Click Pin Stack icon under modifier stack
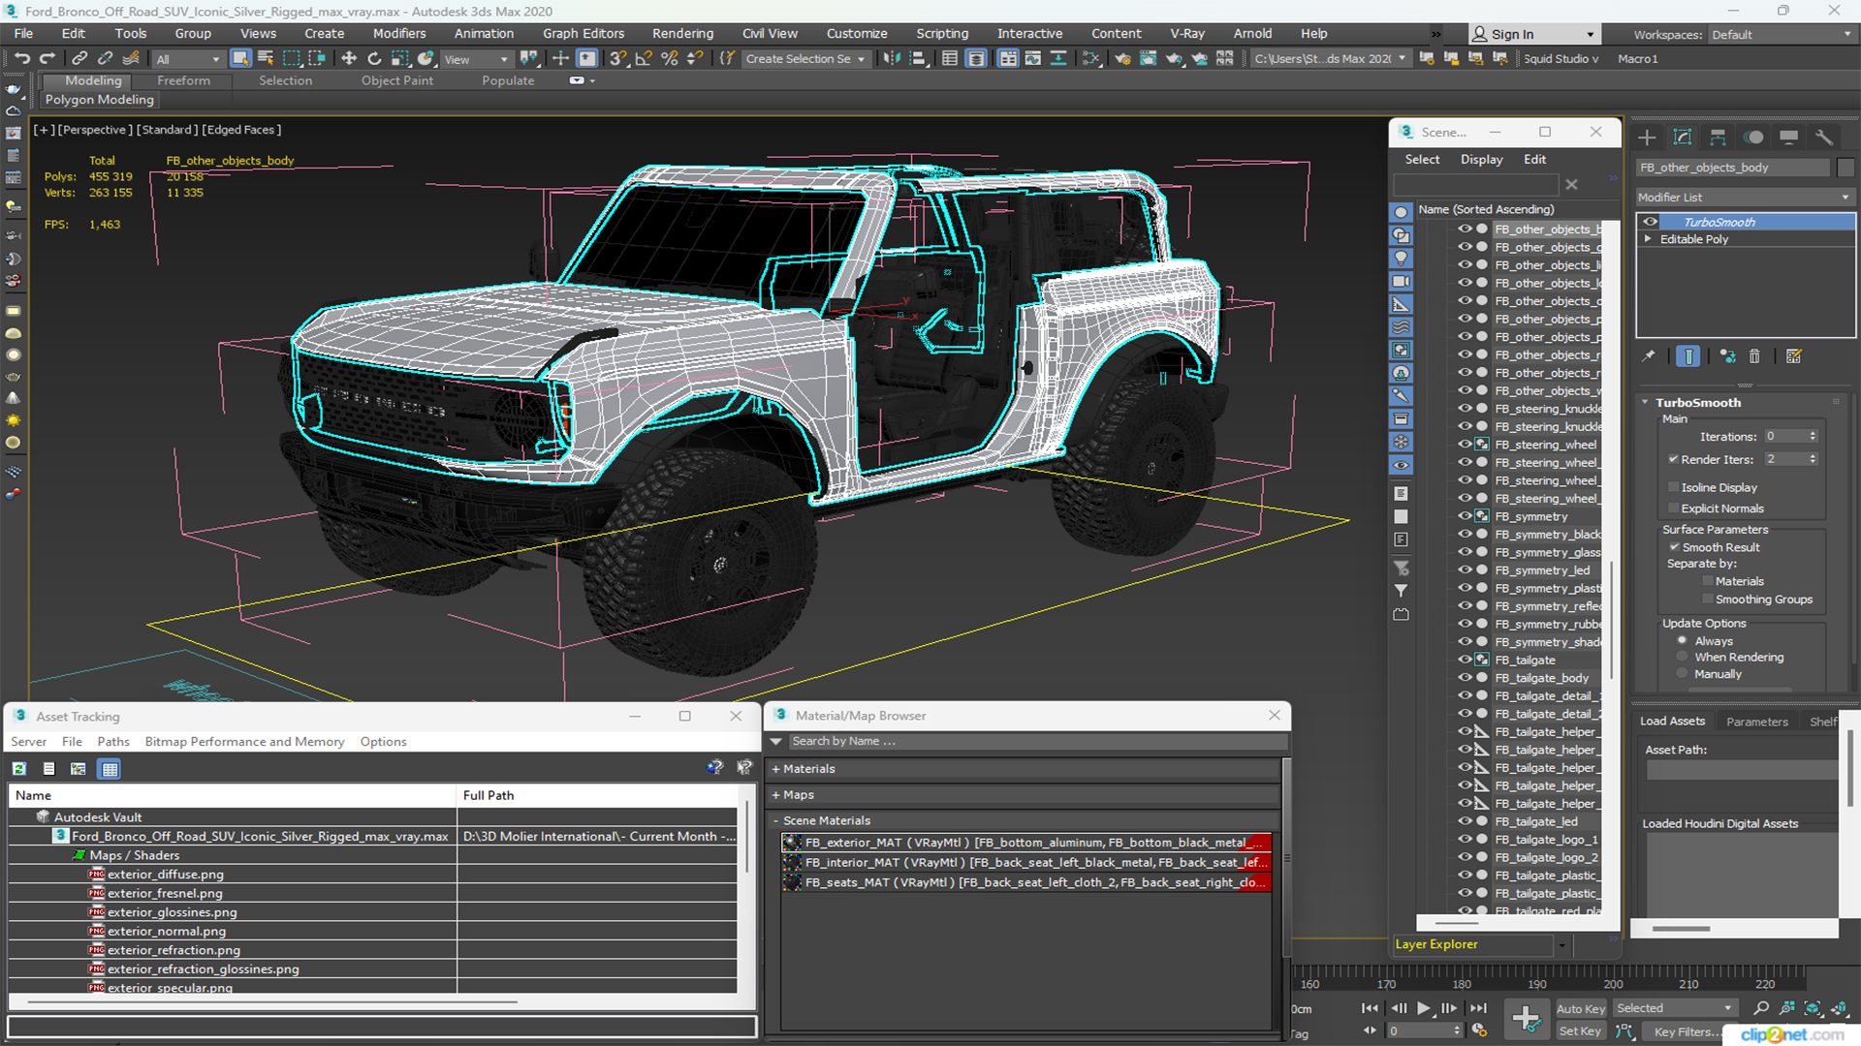 (1649, 356)
